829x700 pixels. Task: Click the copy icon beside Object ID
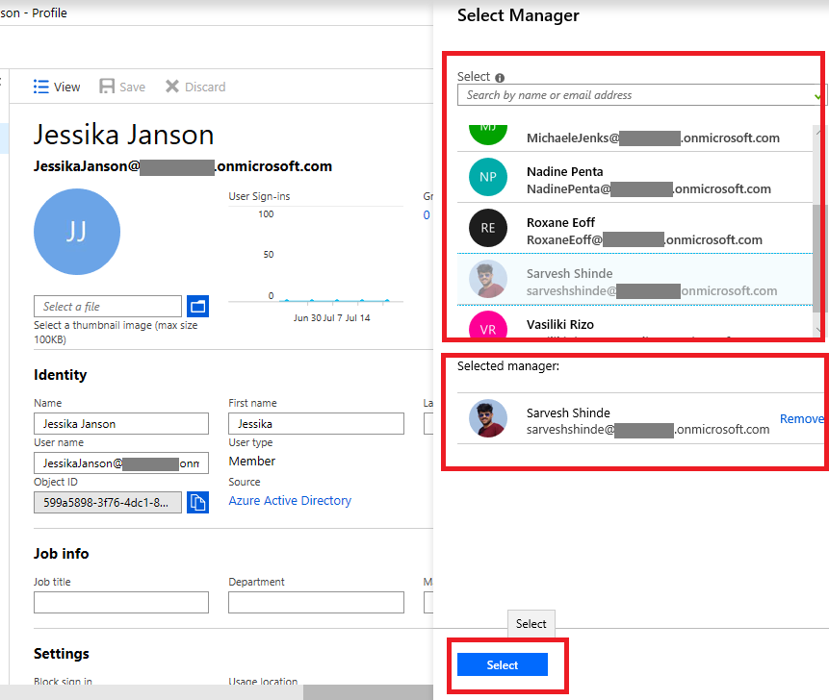[x=198, y=500]
